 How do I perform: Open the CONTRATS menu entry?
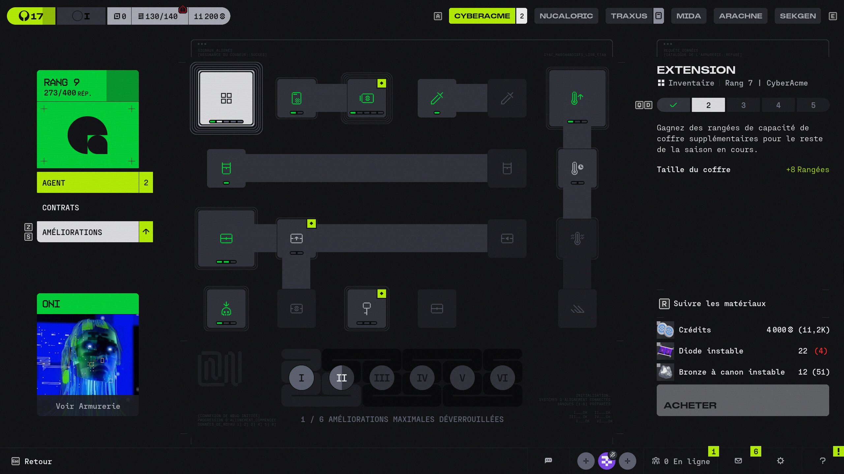coord(61,208)
